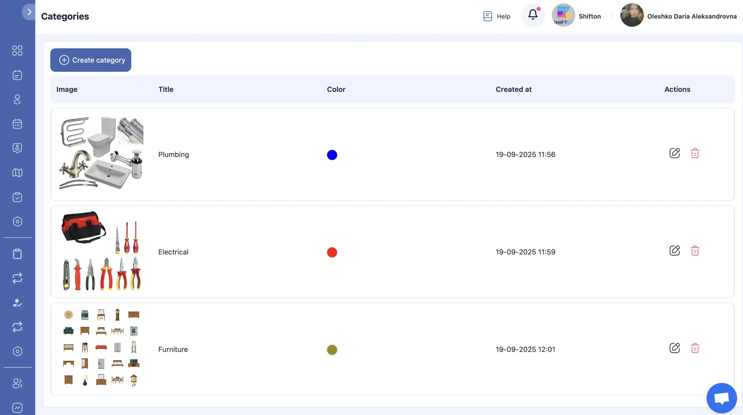
Task: Open the live chat bubble
Action: click(722, 398)
